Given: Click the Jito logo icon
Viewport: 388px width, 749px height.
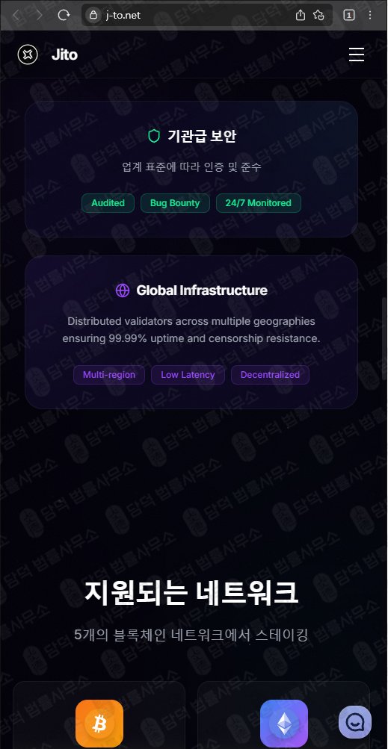Looking at the screenshot, I should point(27,55).
